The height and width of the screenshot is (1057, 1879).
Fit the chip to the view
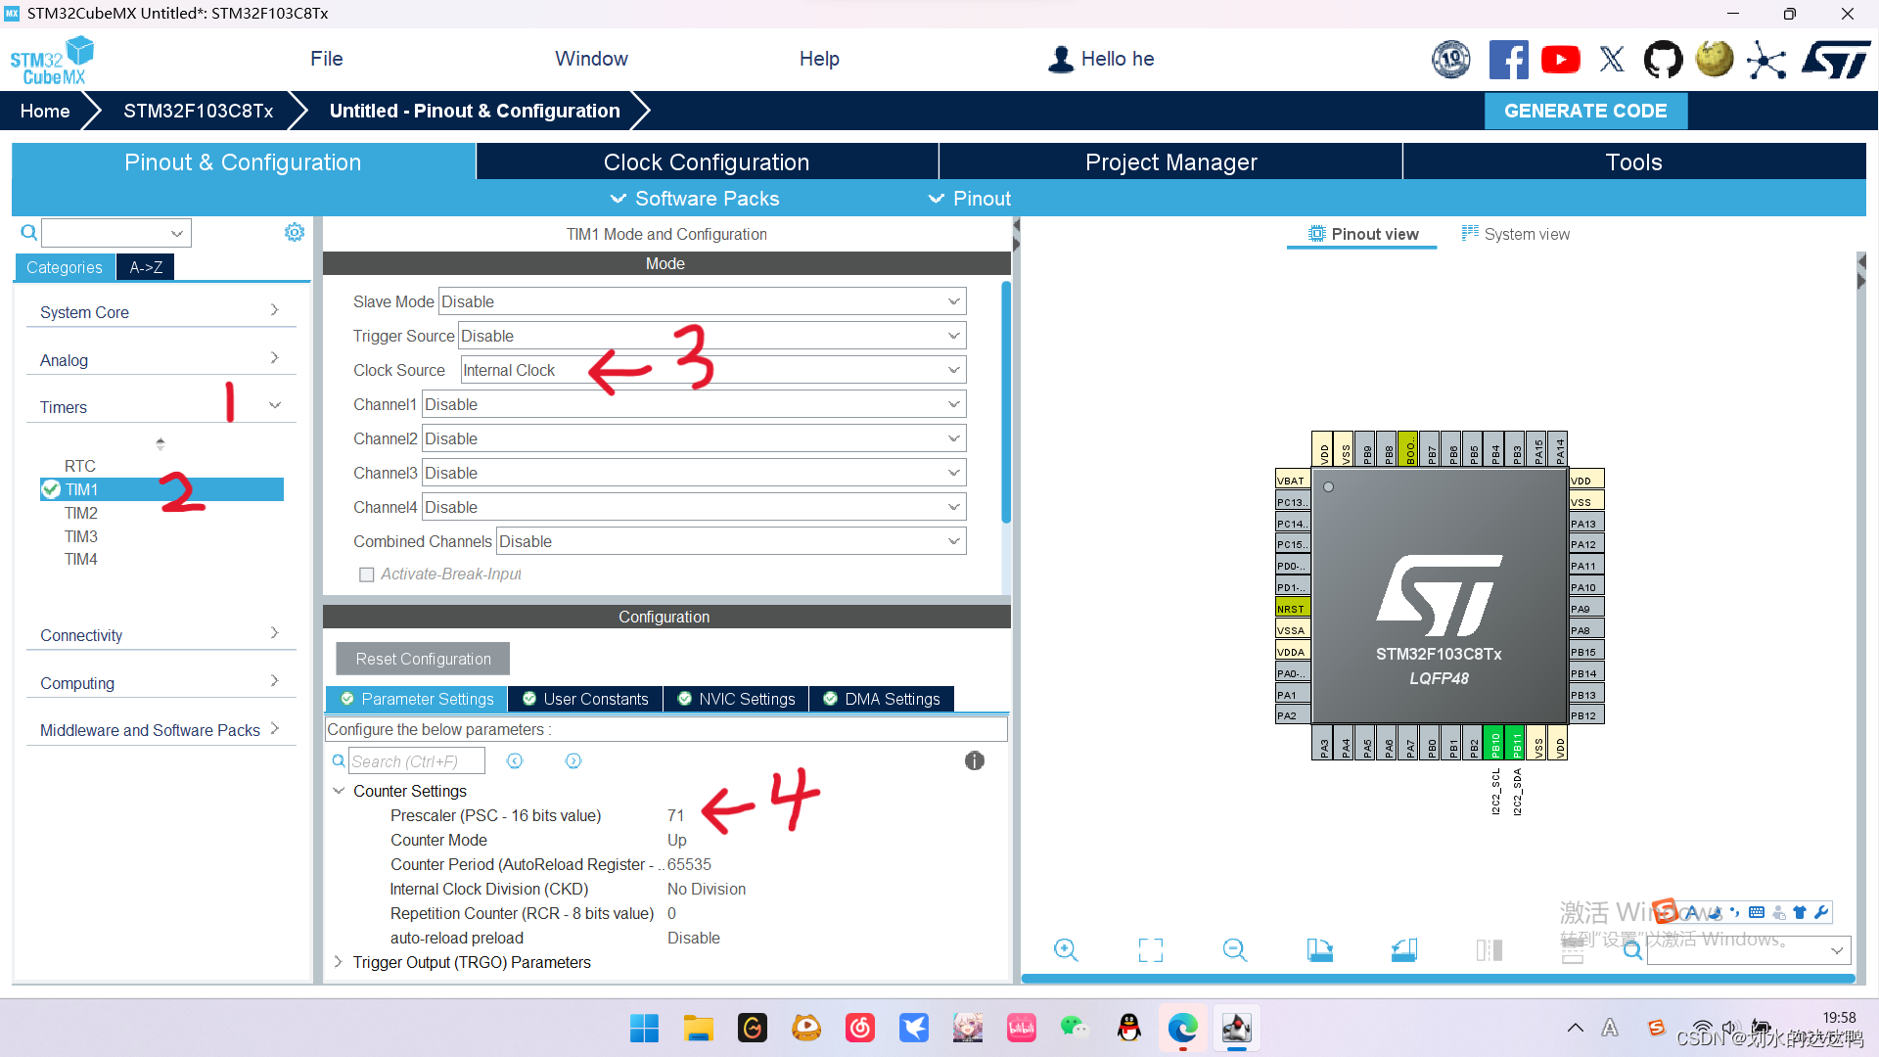[x=1151, y=949]
